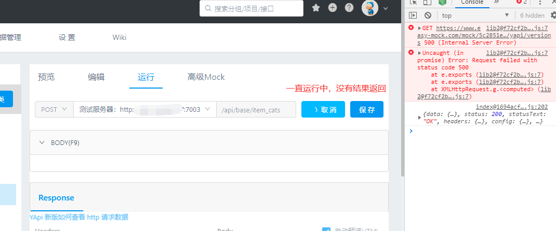Select the DevTools Console tab
This screenshot has height=231, width=556.
(x=472, y=2)
